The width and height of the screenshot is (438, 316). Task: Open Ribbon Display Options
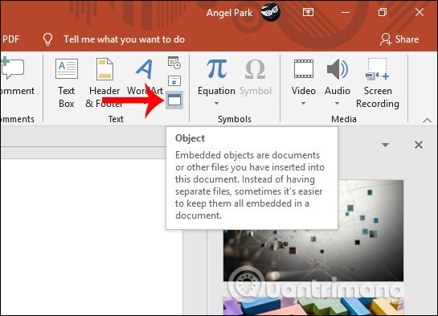308,12
